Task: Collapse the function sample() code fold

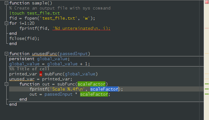Action: click(x=6, y=3)
